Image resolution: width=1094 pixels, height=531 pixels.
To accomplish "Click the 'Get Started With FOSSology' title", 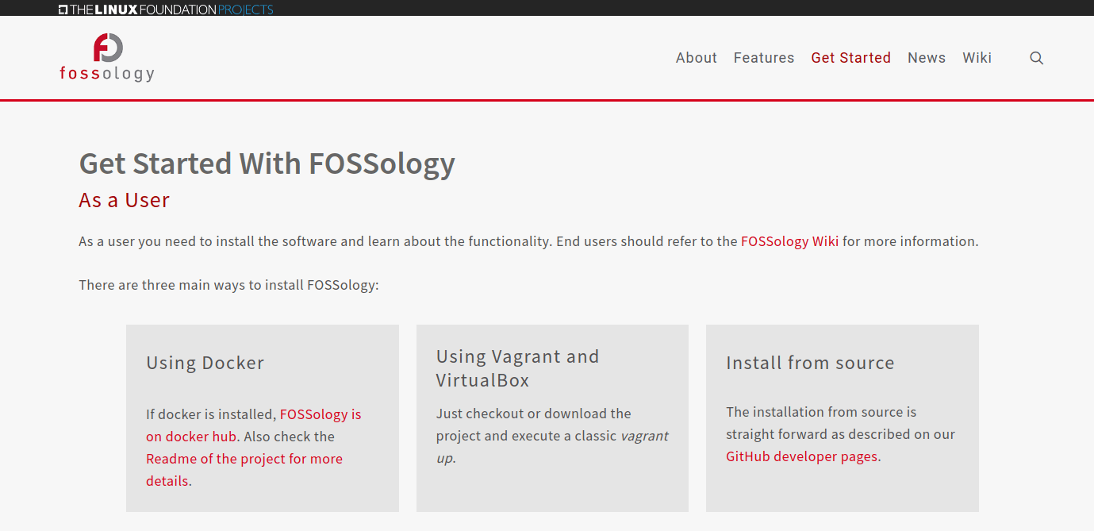I will coord(267,164).
